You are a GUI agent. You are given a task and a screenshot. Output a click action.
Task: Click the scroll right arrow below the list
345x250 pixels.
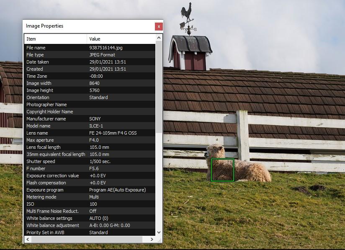[152, 239]
